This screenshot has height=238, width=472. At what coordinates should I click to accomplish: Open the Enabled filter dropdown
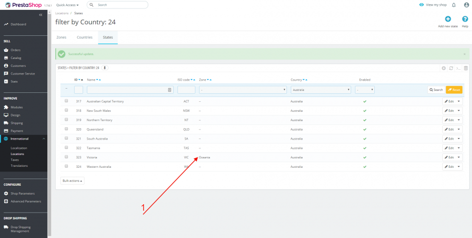(x=365, y=90)
